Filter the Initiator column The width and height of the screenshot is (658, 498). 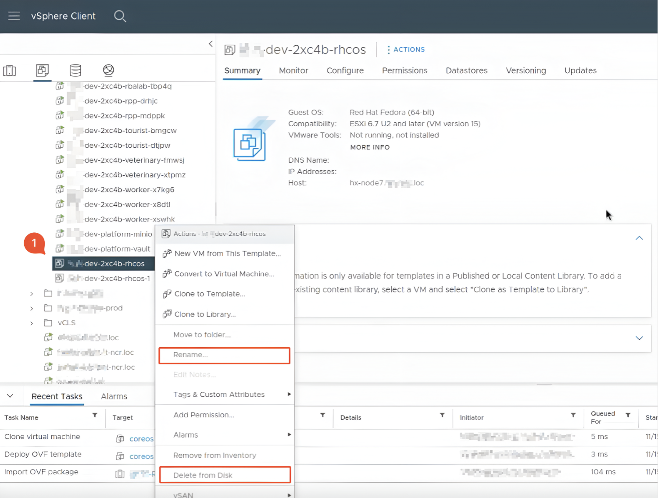point(573,415)
